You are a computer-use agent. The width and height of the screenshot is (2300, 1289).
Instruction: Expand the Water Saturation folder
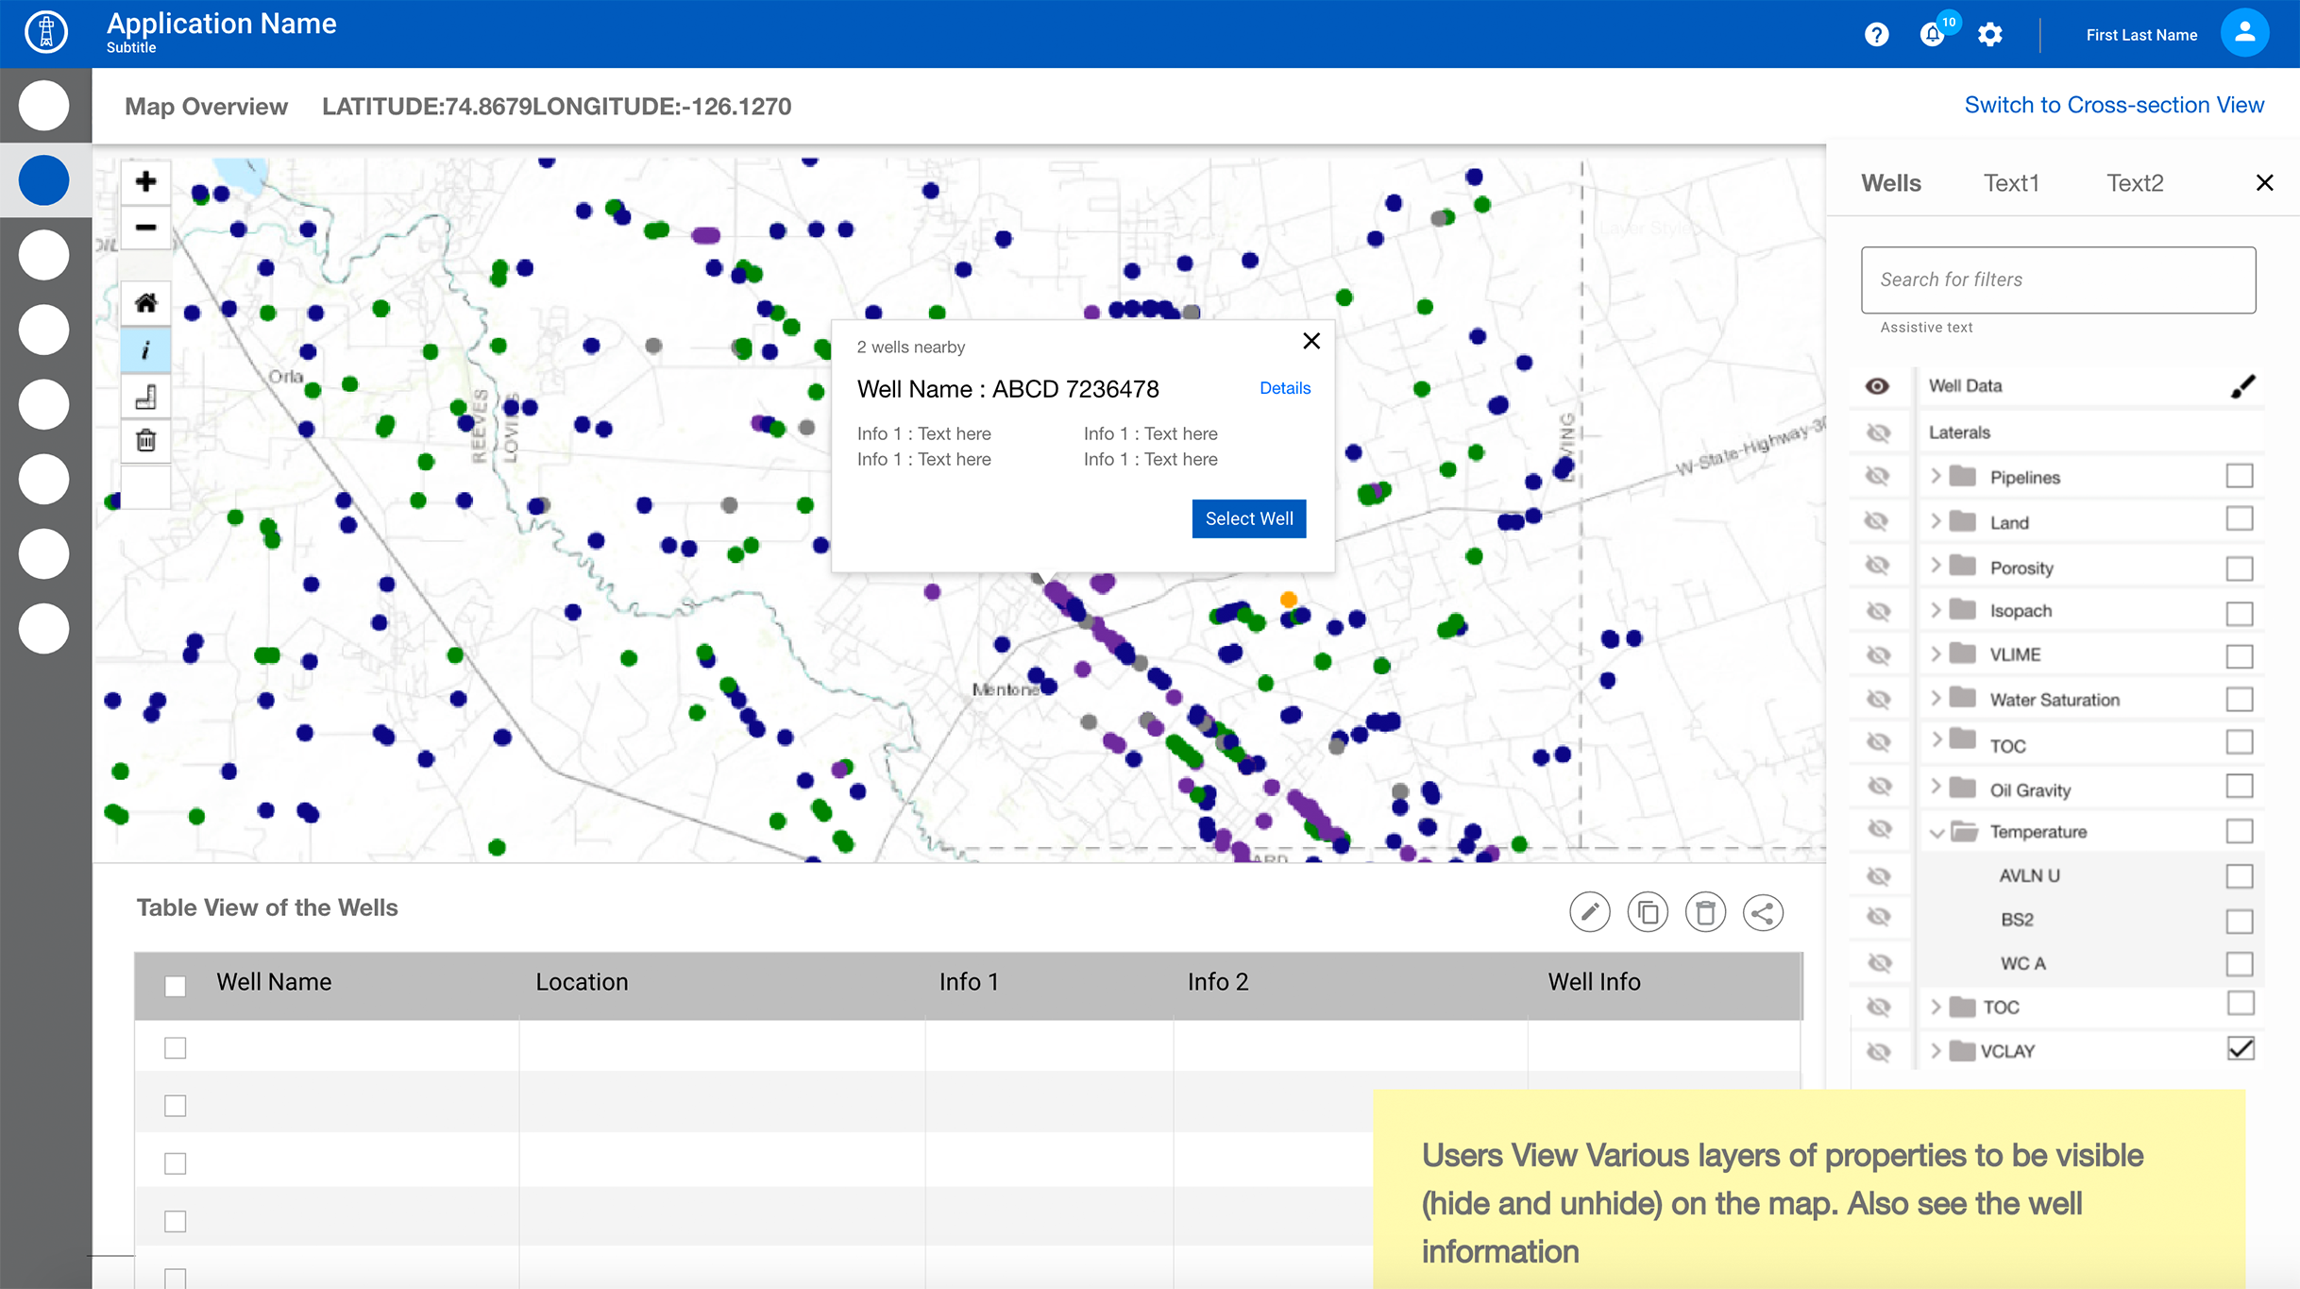pyautogui.click(x=1936, y=698)
